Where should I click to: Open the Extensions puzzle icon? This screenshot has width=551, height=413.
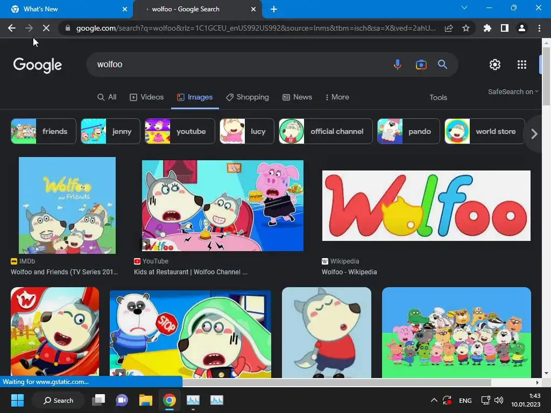tap(488, 28)
